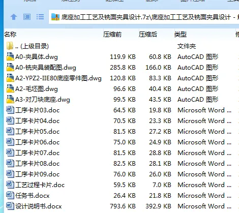Click the Word icon of 任务书.docx
The height and width of the screenshot is (213, 239).
point(10,195)
